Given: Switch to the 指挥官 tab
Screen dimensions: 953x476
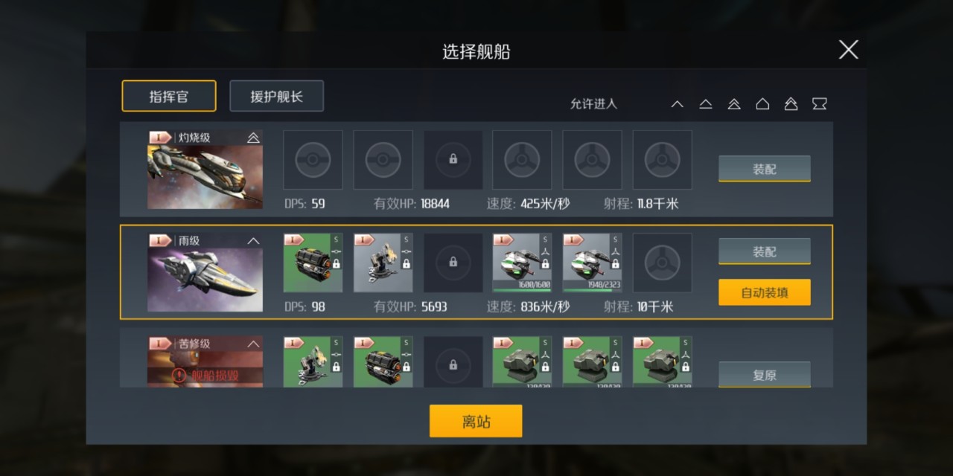Looking at the screenshot, I should point(169,96).
